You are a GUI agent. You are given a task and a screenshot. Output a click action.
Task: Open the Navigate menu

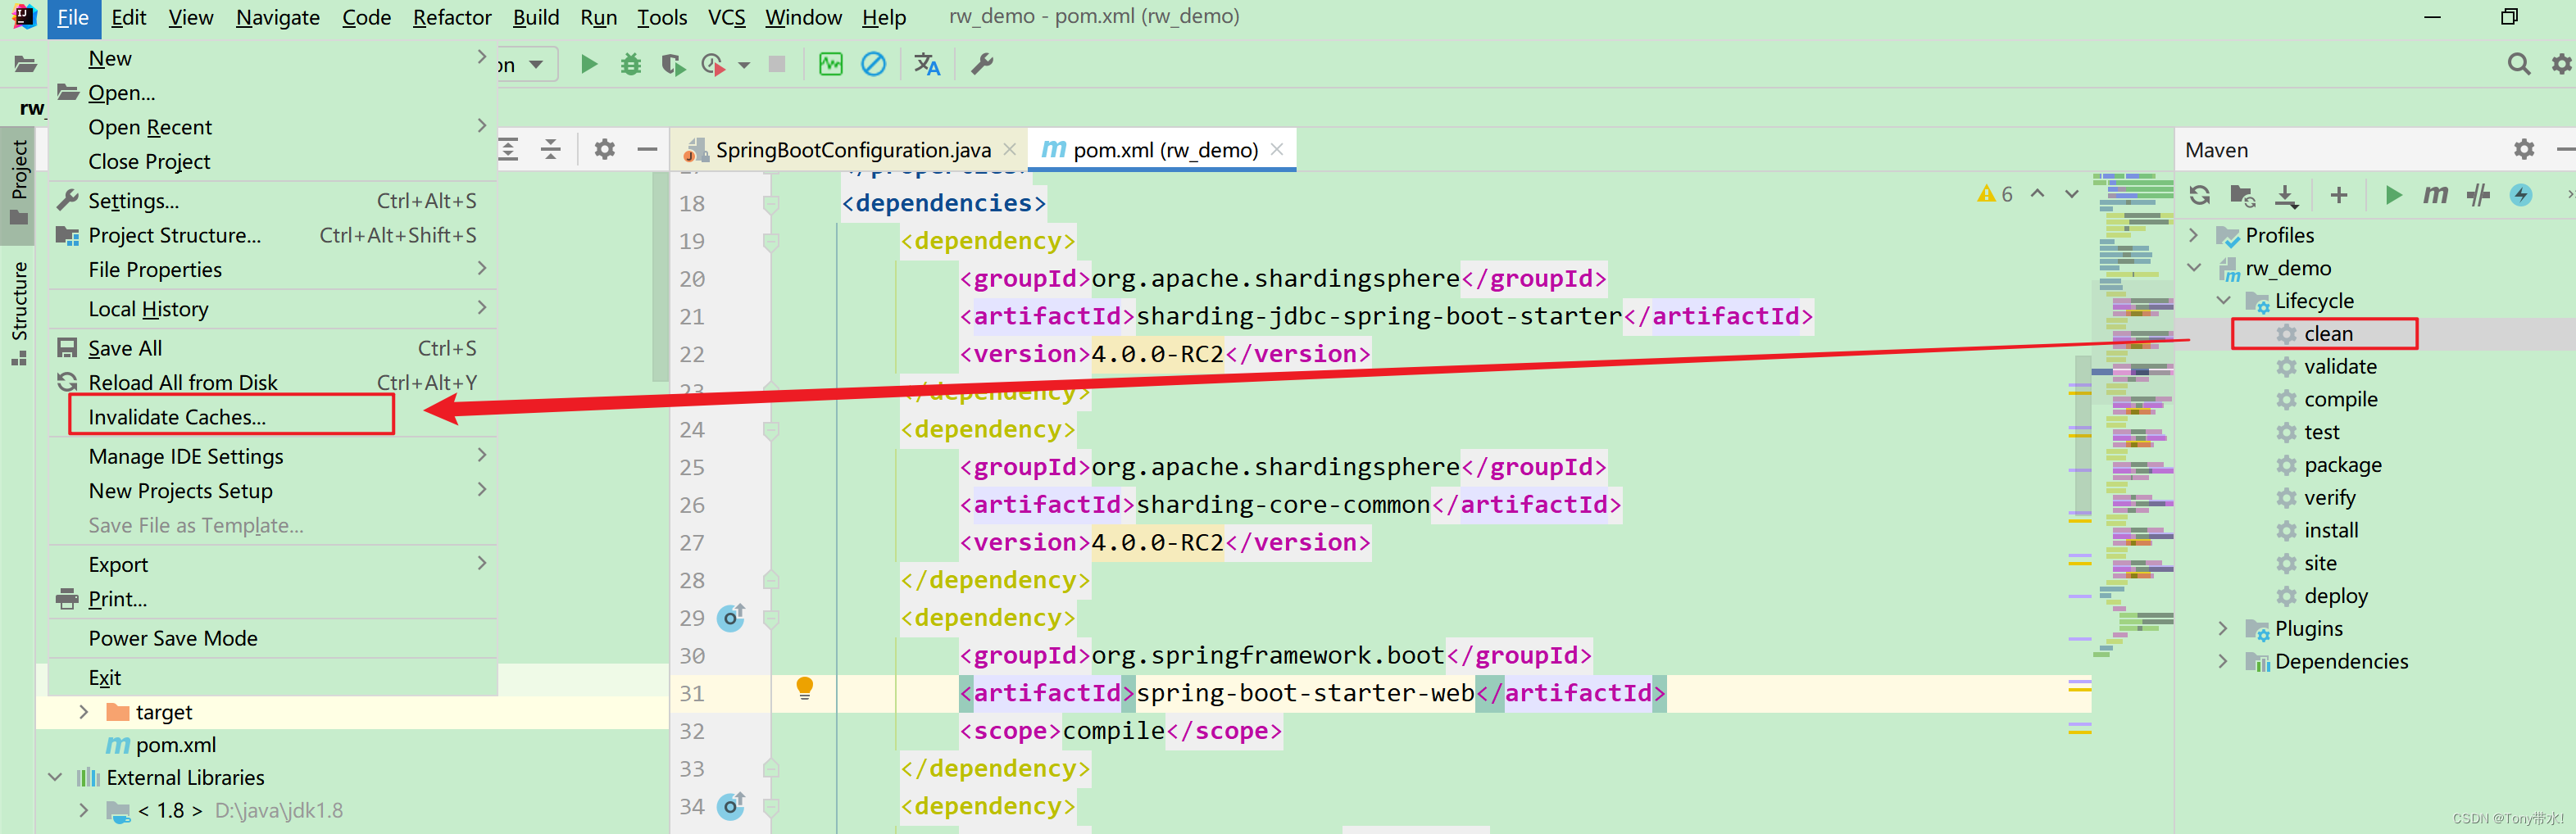click(x=277, y=18)
